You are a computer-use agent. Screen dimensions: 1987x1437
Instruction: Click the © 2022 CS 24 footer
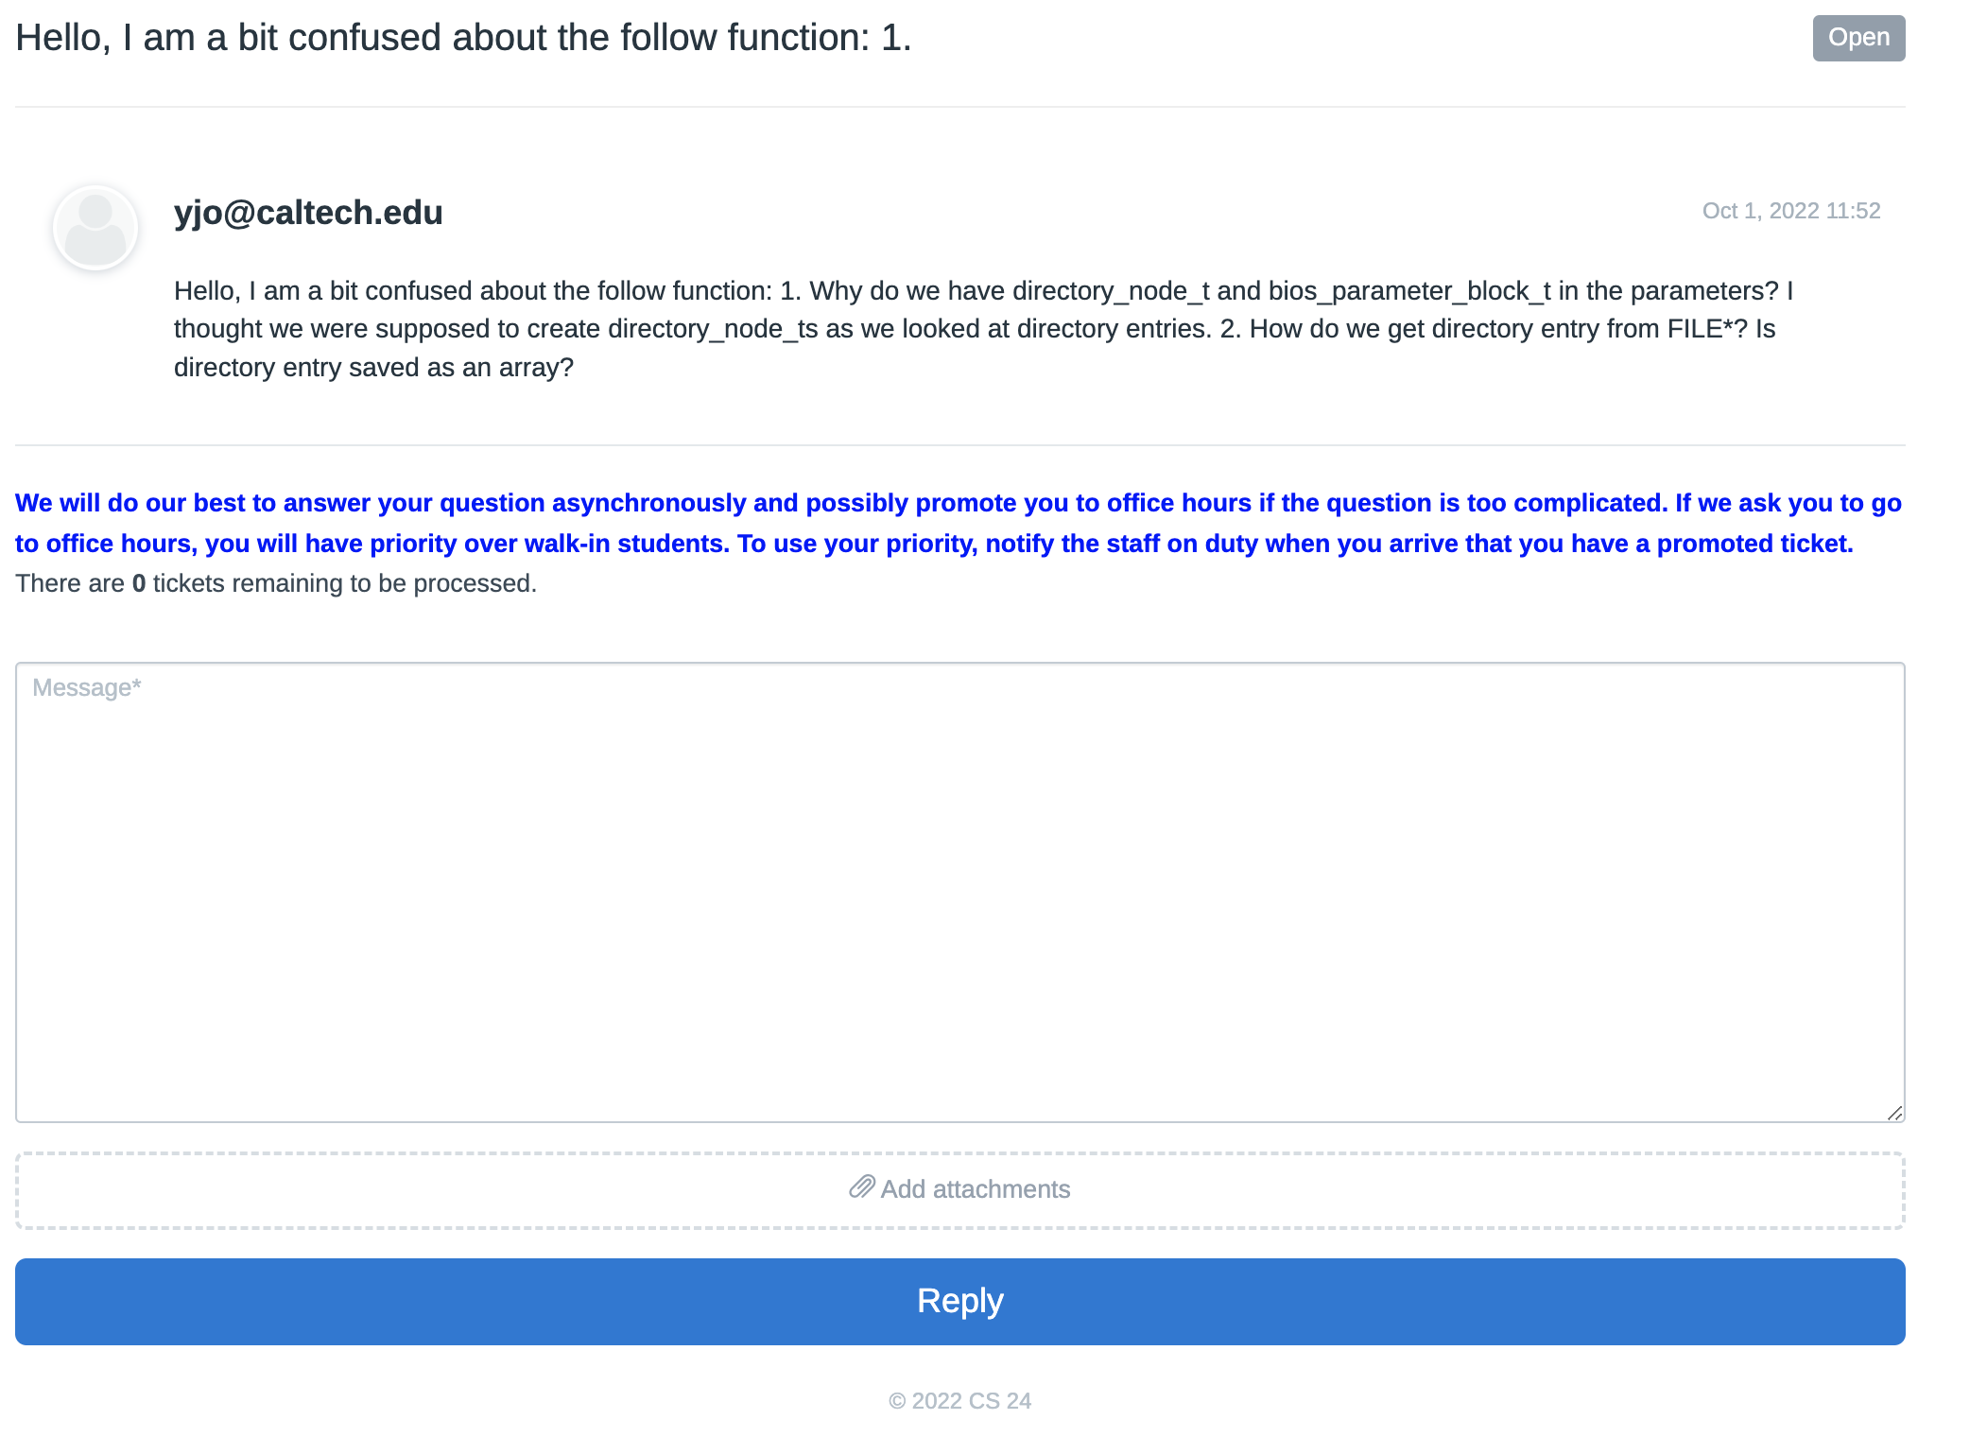pos(959,1401)
